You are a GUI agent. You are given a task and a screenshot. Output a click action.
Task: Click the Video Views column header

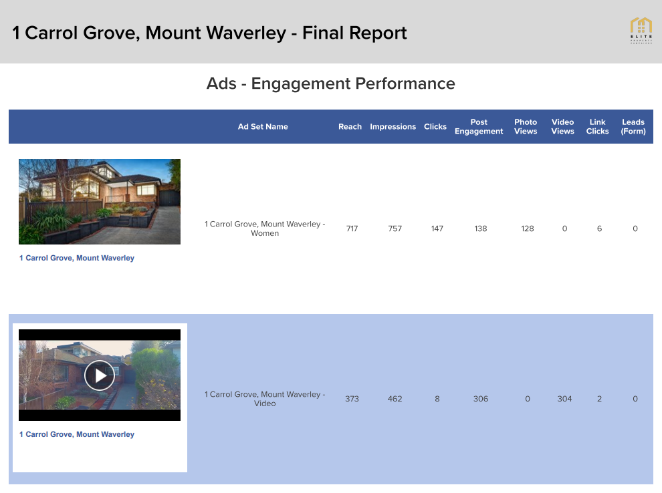point(562,127)
